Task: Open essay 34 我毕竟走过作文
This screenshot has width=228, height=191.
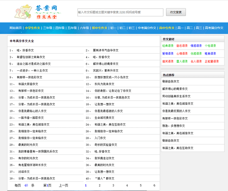Action: (104, 158)
